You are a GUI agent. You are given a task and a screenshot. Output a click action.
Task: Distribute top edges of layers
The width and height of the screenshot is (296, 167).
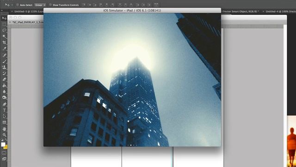(x=120, y=5)
